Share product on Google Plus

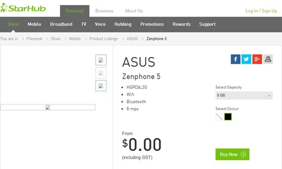point(257,59)
